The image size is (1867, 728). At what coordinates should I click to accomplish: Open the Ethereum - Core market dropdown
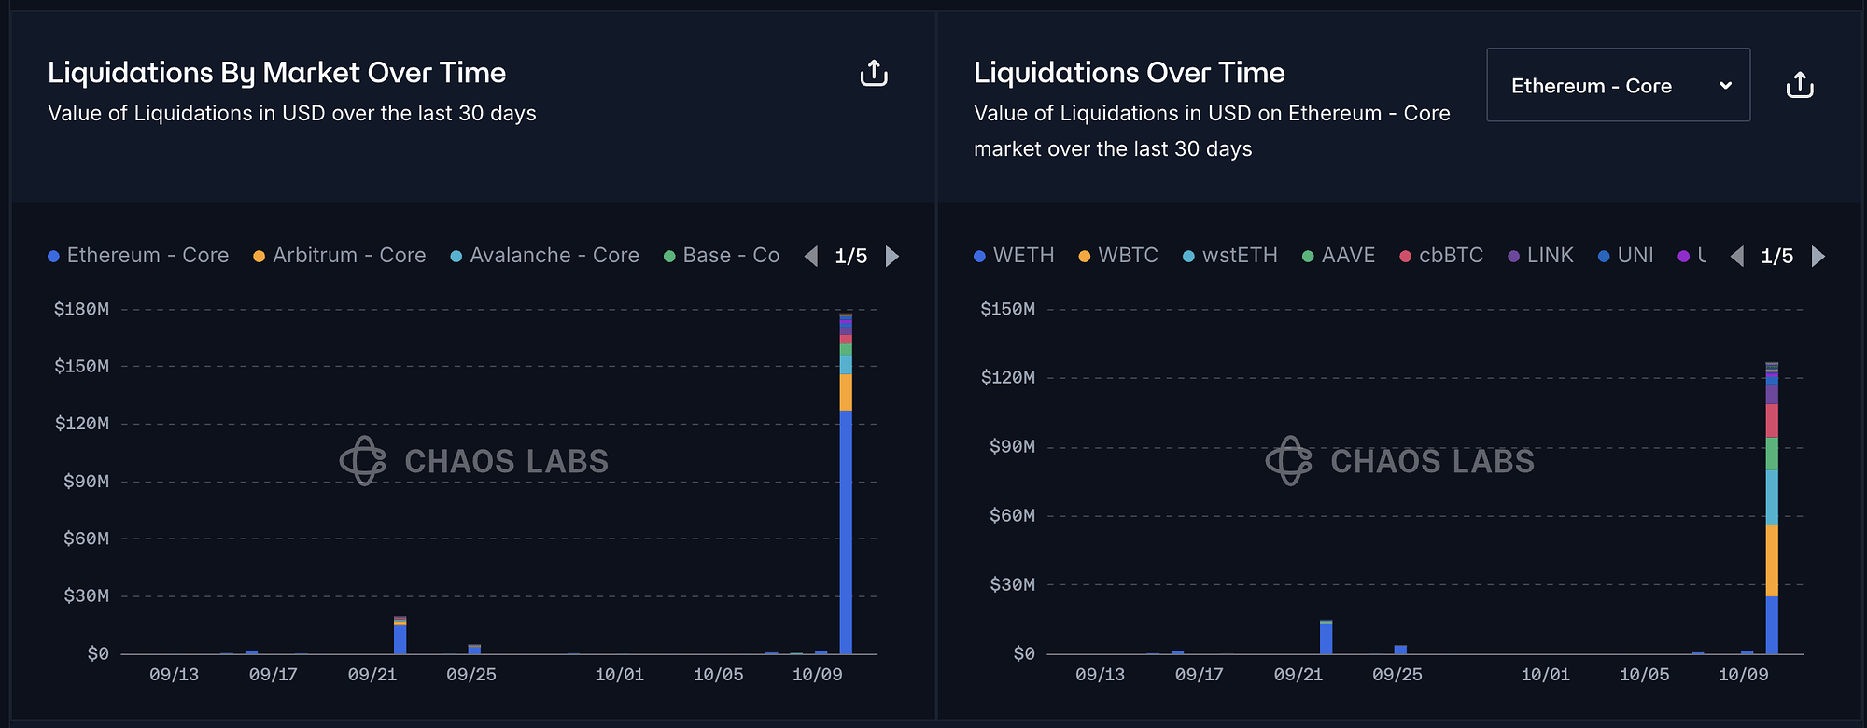coord(1618,85)
